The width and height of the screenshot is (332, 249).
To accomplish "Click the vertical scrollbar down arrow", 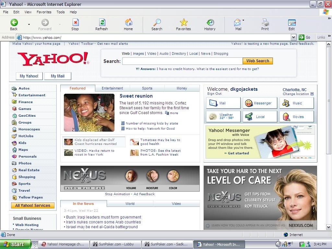I will click(328, 227).
